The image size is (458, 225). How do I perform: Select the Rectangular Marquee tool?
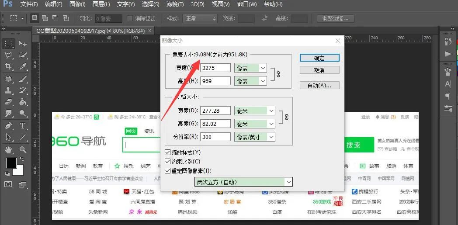(8, 44)
